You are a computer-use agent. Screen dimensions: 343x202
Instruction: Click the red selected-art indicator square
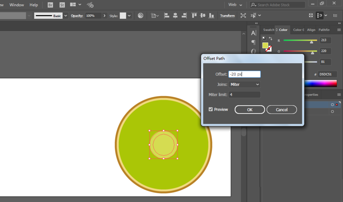pyautogui.click(x=337, y=105)
